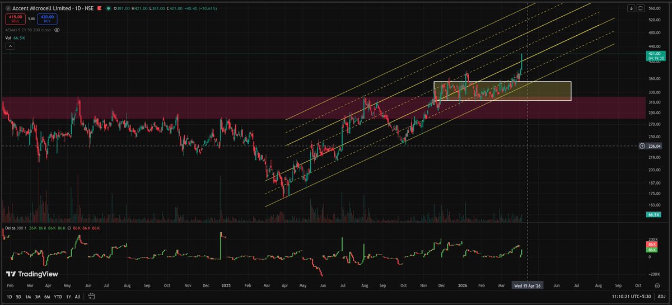
Task: Click the red 86 K Delta value label
Action: [x=652, y=245]
